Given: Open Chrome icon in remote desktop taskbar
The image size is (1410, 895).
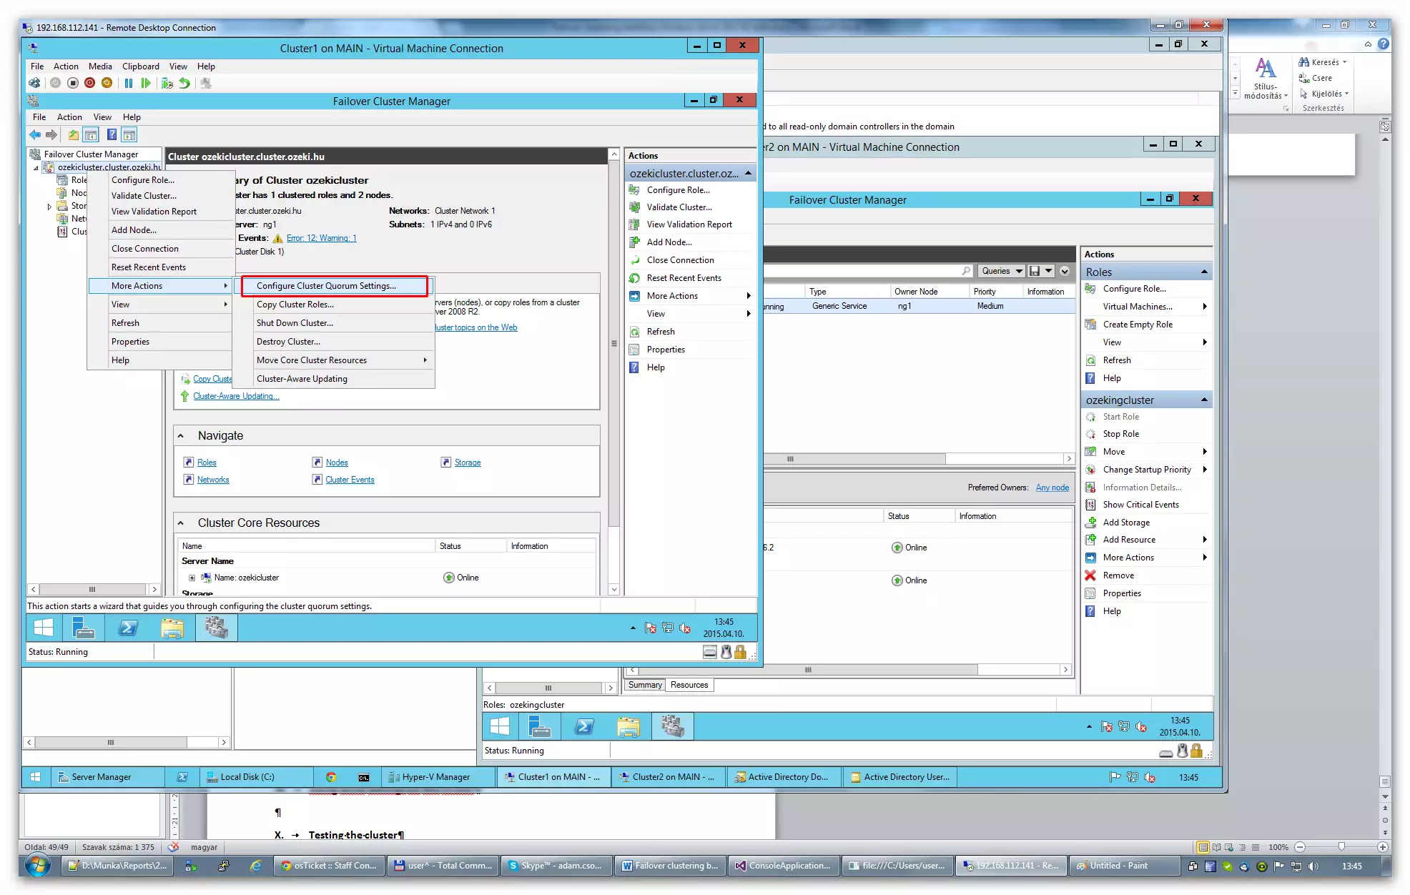Looking at the screenshot, I should (x=331, y=777).
